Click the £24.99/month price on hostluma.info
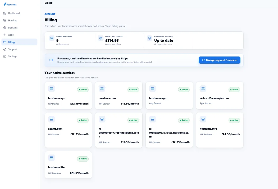This screenshot has height=189, width=278. click(x=231, y=134)
